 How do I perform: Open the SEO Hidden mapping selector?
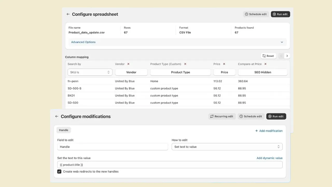point(263,72)
